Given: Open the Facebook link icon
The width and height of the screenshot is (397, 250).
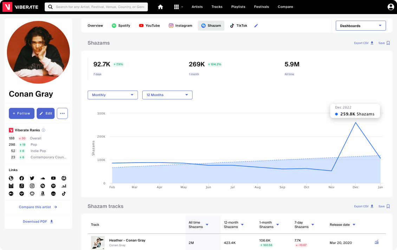Looking at the screenshot, I should [22, 178].
